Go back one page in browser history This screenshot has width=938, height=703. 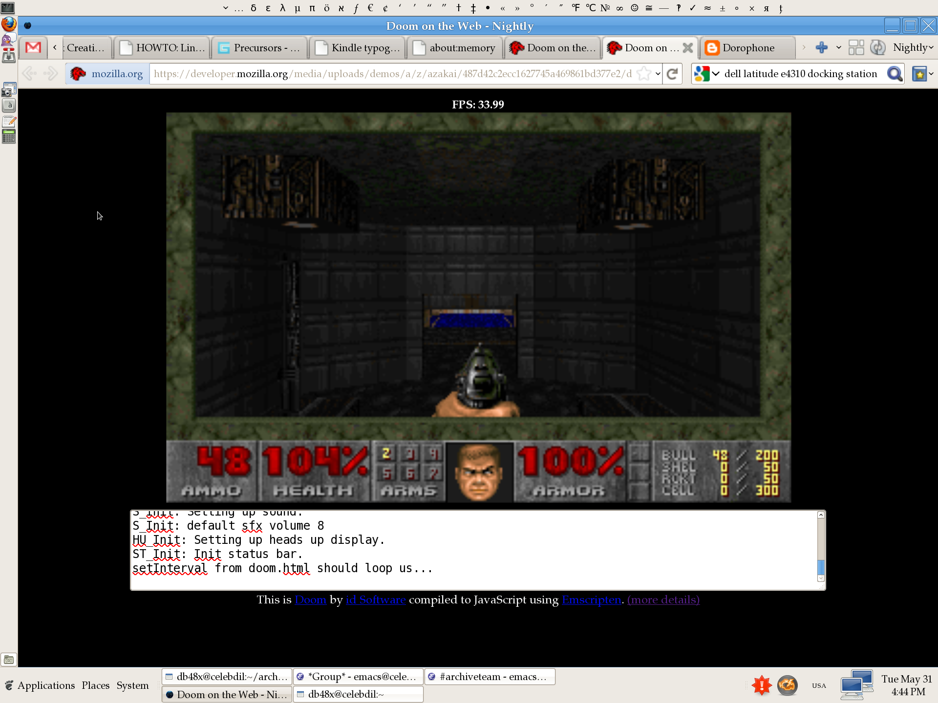click(x=29, y=74)
